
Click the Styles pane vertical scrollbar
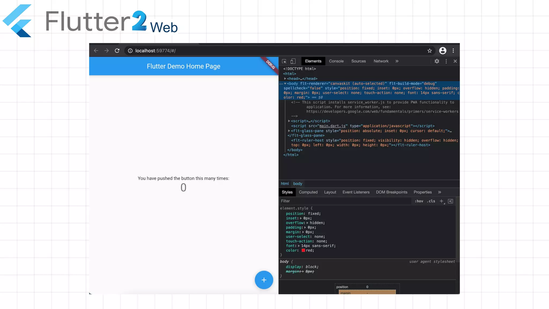pos(458,229)
